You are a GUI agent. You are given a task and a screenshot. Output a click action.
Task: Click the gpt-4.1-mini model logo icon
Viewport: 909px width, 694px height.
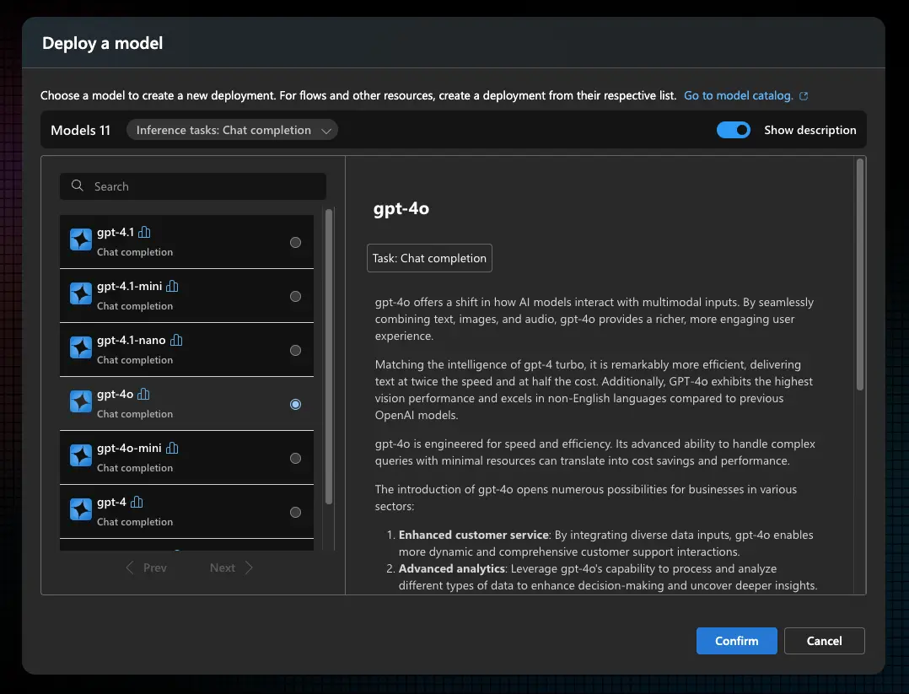pos(81,293)
